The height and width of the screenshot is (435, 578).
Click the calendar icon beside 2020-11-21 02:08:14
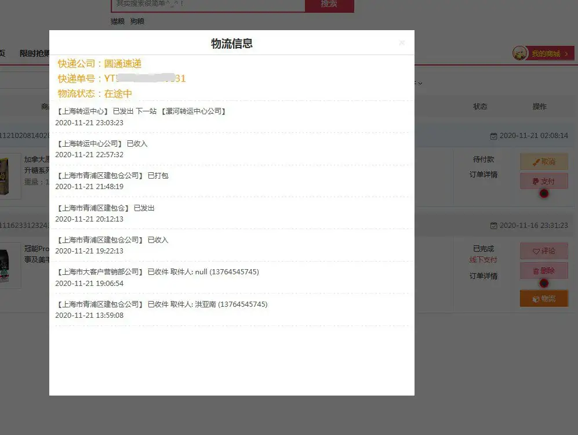tap(493, 135)
